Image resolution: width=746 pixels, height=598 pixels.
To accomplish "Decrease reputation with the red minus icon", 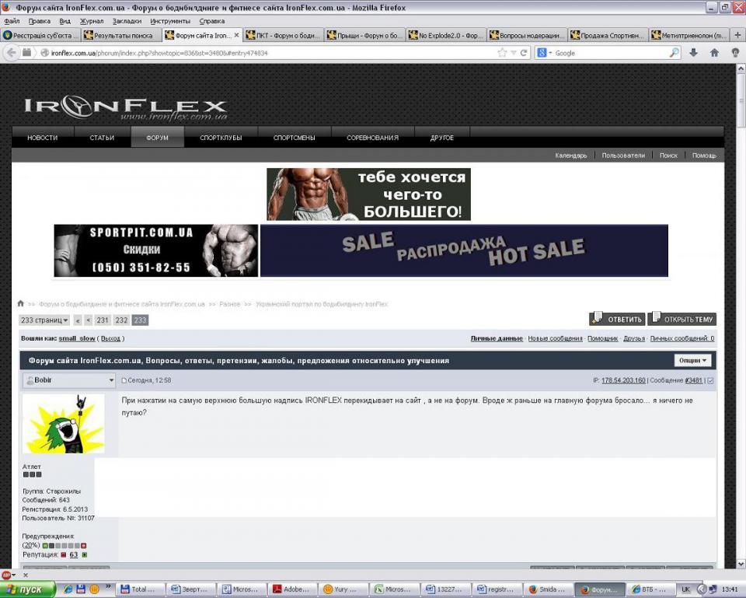I will pos(64,555).
